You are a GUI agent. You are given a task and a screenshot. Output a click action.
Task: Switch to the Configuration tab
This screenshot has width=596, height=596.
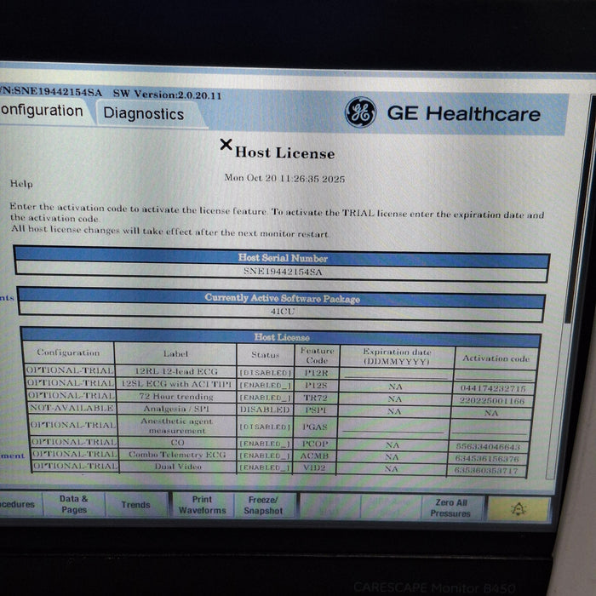click(42, 111)
